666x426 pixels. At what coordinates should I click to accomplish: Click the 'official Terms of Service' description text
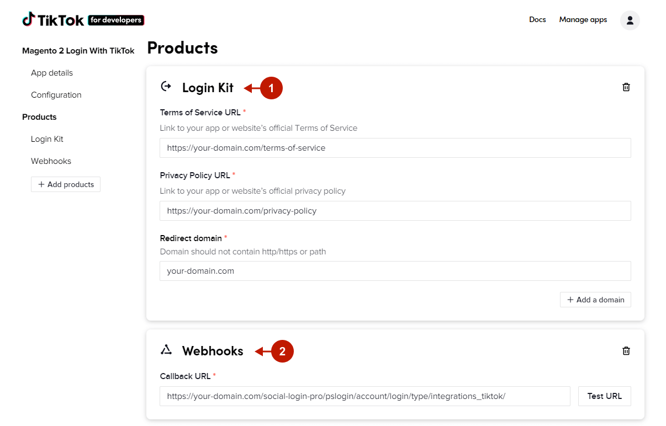tap(258, 128)
